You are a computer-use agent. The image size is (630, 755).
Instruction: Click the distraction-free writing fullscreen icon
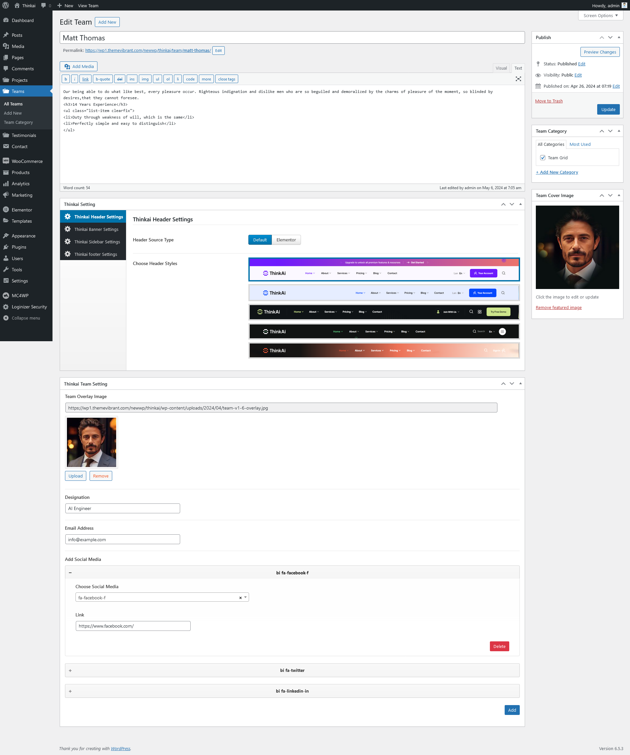point(518,79)
